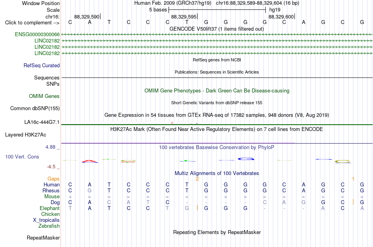Click 'Short Genetic Variants from dbSNP' title
The width and height of the screenshot is (373, 247).
click(217, 103)
